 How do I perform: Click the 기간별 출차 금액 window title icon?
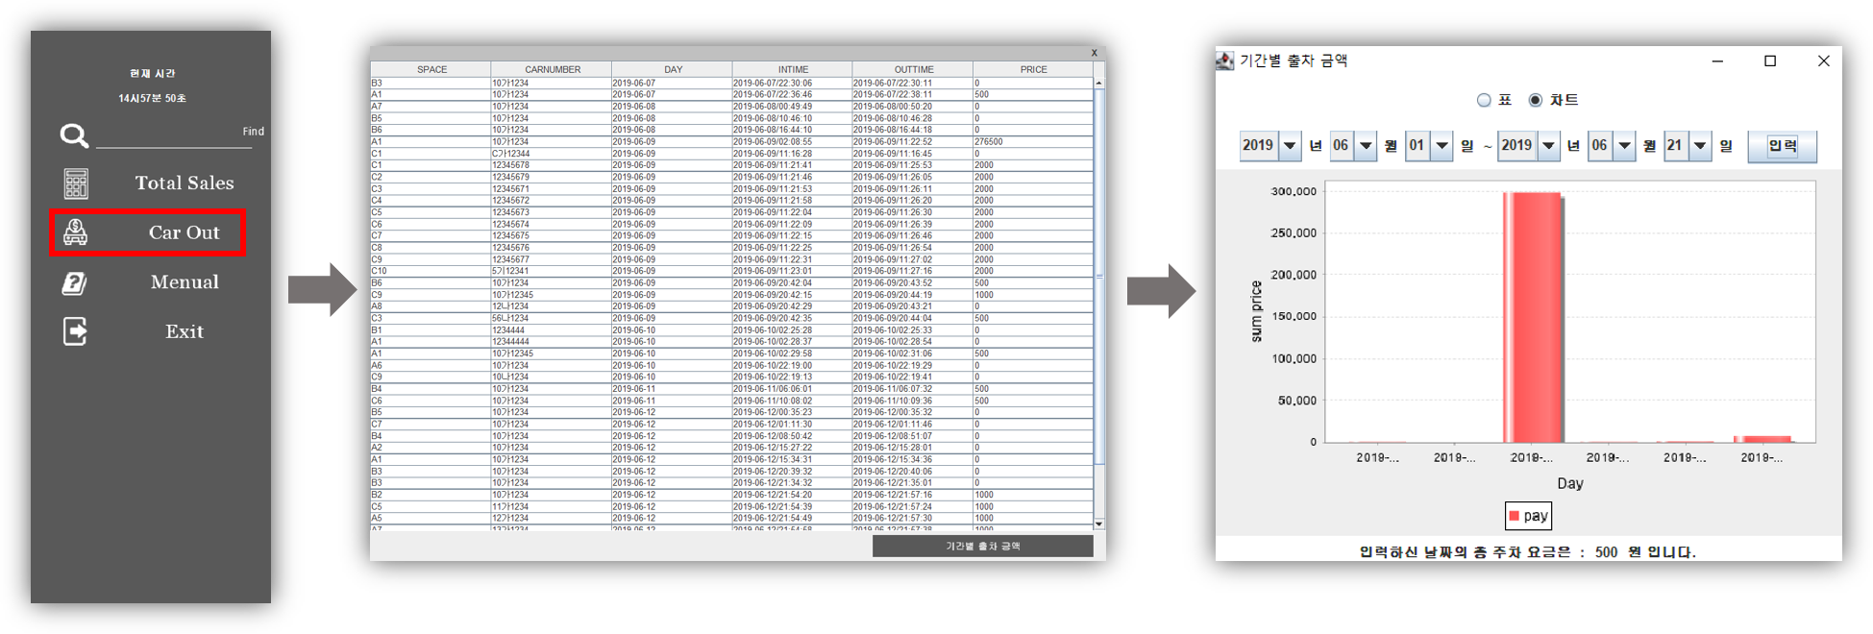click(x=1224, y=61)
